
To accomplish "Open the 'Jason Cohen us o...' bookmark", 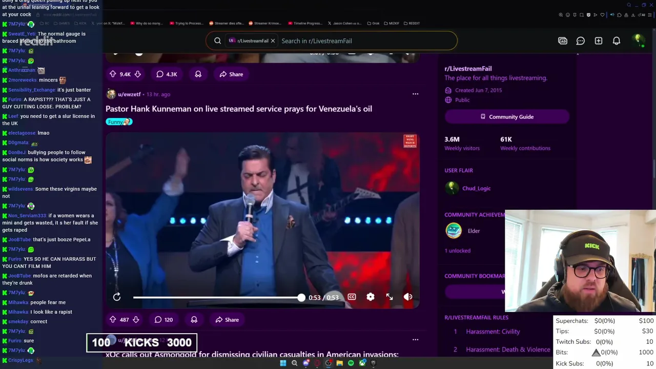I will coord(344,23).
